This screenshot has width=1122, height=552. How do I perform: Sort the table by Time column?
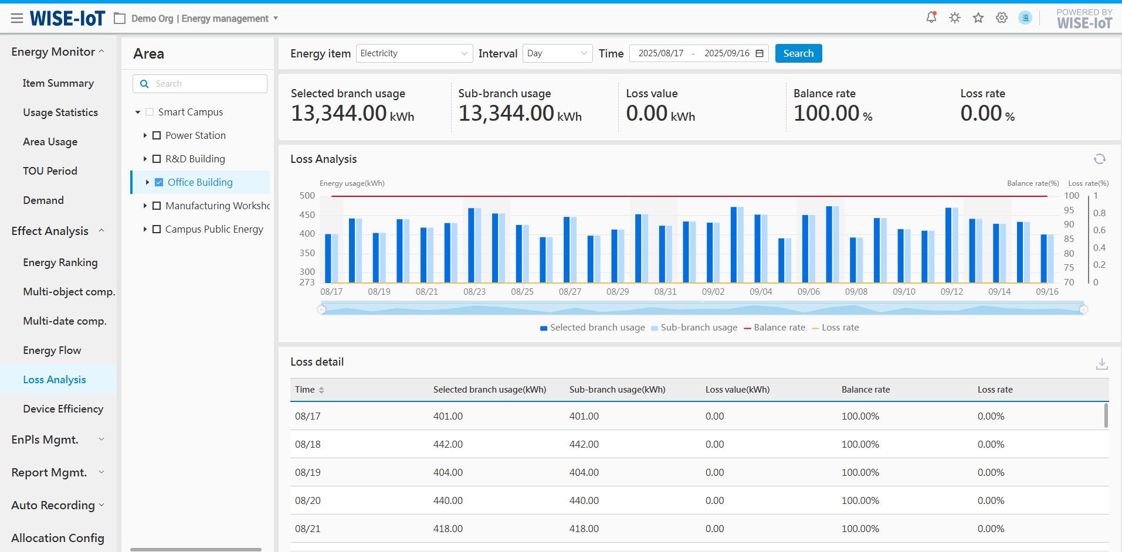pyautogui.click(x=321, y=390)
